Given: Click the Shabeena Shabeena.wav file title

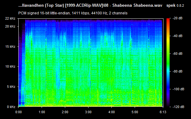Looking at the screenshot, I should [137, 6].
